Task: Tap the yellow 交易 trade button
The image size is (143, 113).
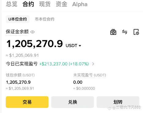Action: point(27,102)
